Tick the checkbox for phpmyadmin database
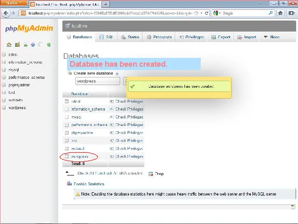This screenshot has height=224, width=298. (x=66, y=133)
